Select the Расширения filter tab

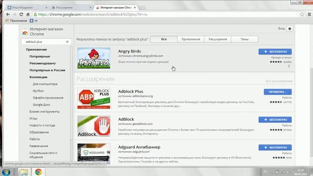[x=218, y=39]
